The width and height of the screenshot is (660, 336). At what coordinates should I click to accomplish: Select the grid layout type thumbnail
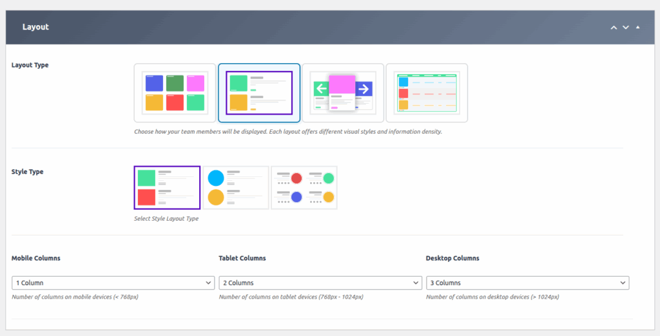(x=175, y=93)
